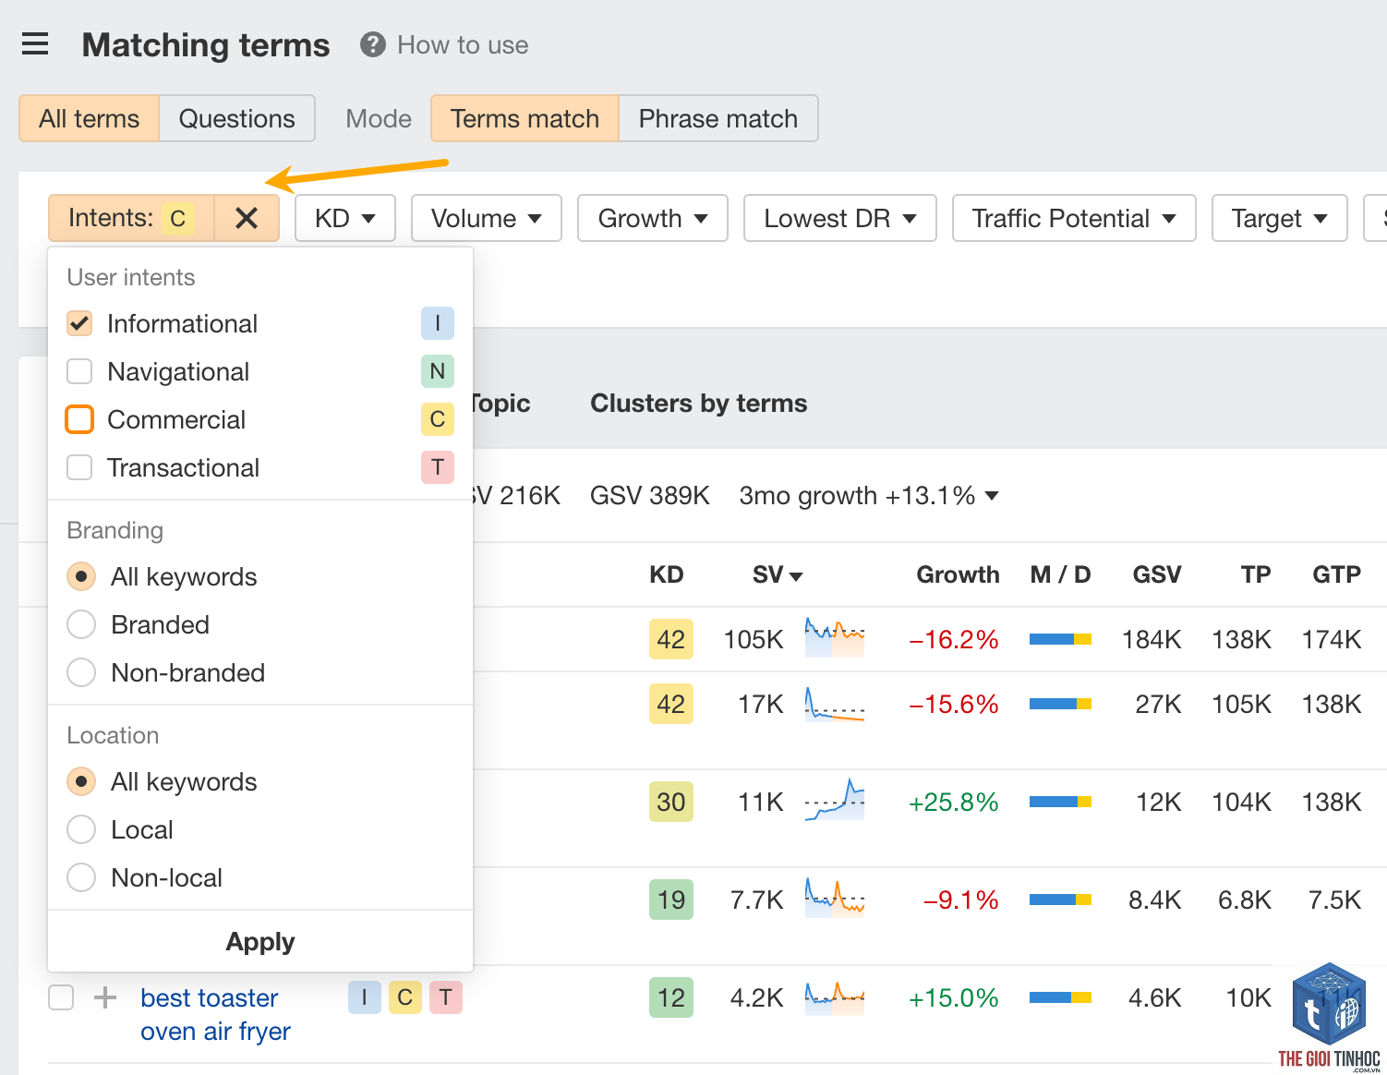
Task: Clear the Intents filter with X
Action: click(247, 218)
